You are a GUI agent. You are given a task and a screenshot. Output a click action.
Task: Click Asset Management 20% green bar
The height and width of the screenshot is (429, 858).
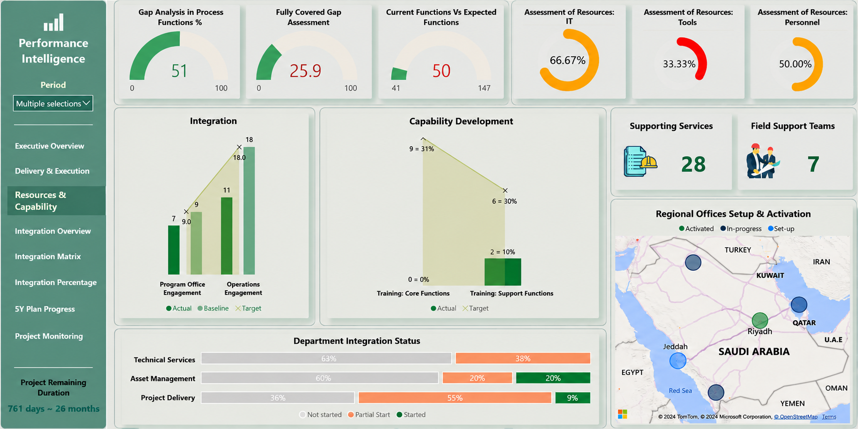pos(553,378)
